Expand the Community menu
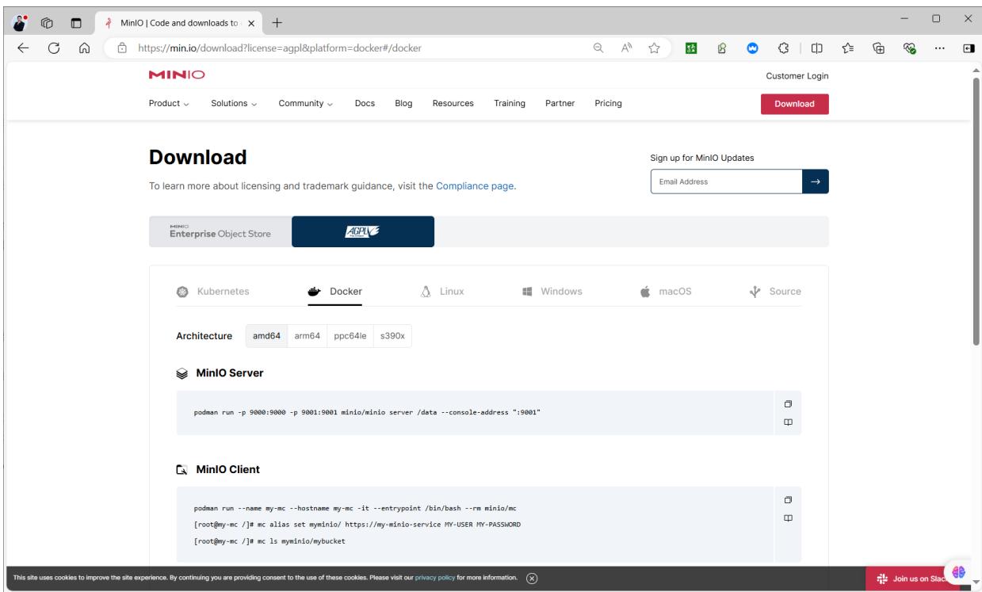982x592 pixels. [305, 103]
